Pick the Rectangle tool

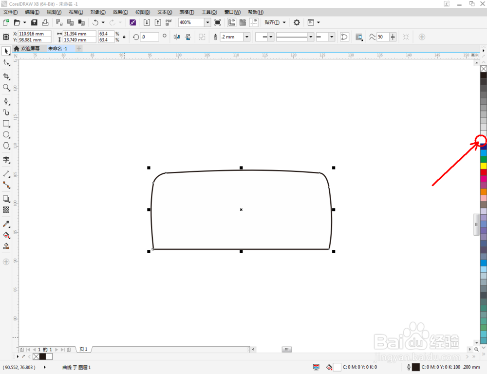[6, 123]
